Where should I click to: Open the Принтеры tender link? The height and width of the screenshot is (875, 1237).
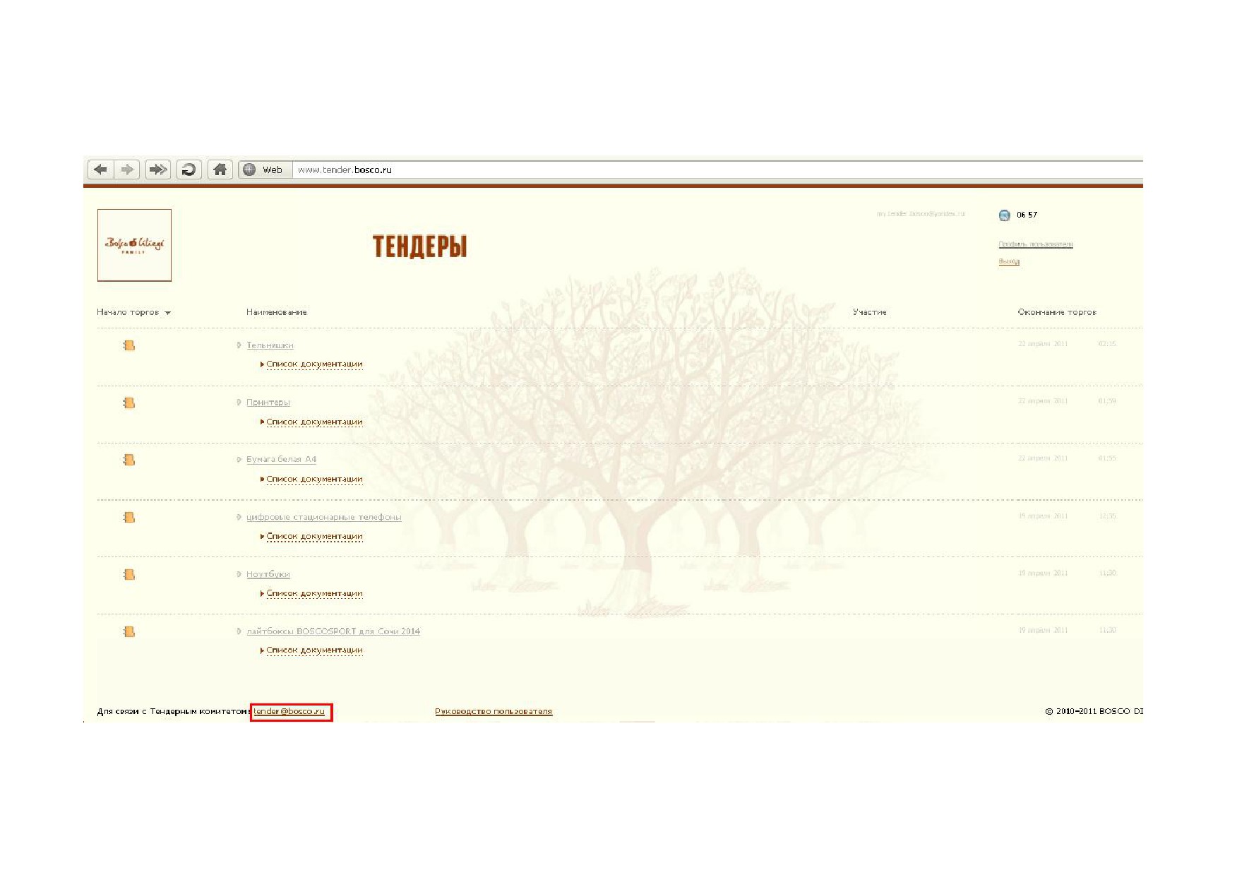tap(268, 403)
